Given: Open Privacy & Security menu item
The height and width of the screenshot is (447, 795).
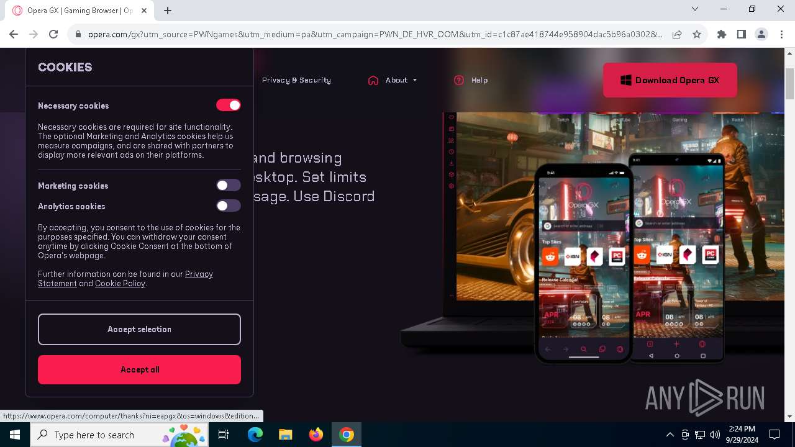Looking at the screenshot, I should (x=296, y=80).
